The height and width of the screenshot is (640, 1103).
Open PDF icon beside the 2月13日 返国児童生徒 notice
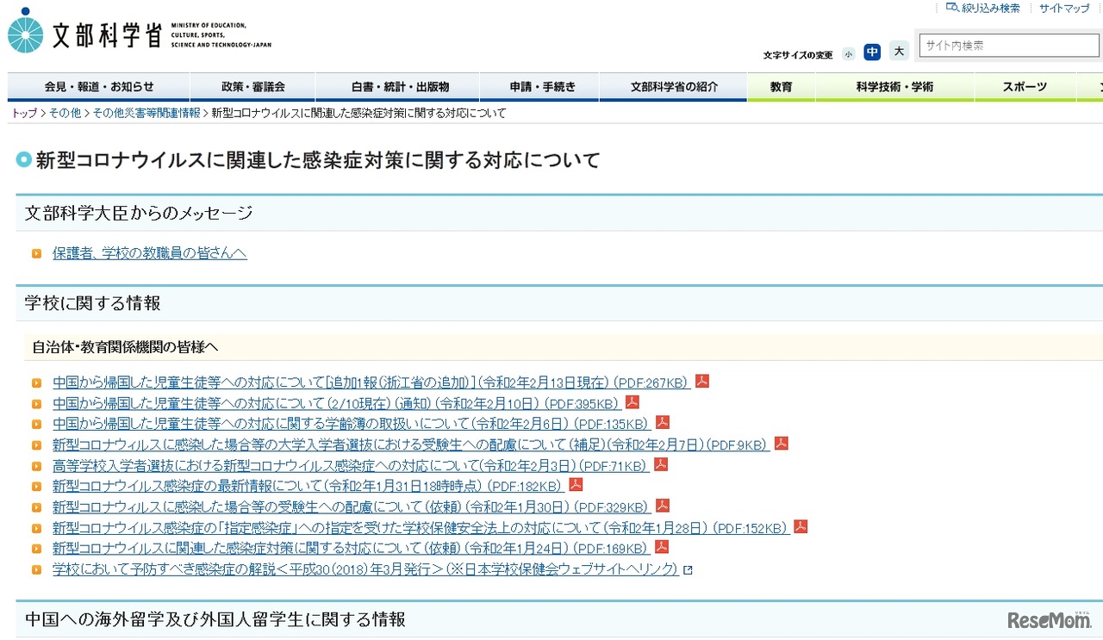(x=702, y=381)
